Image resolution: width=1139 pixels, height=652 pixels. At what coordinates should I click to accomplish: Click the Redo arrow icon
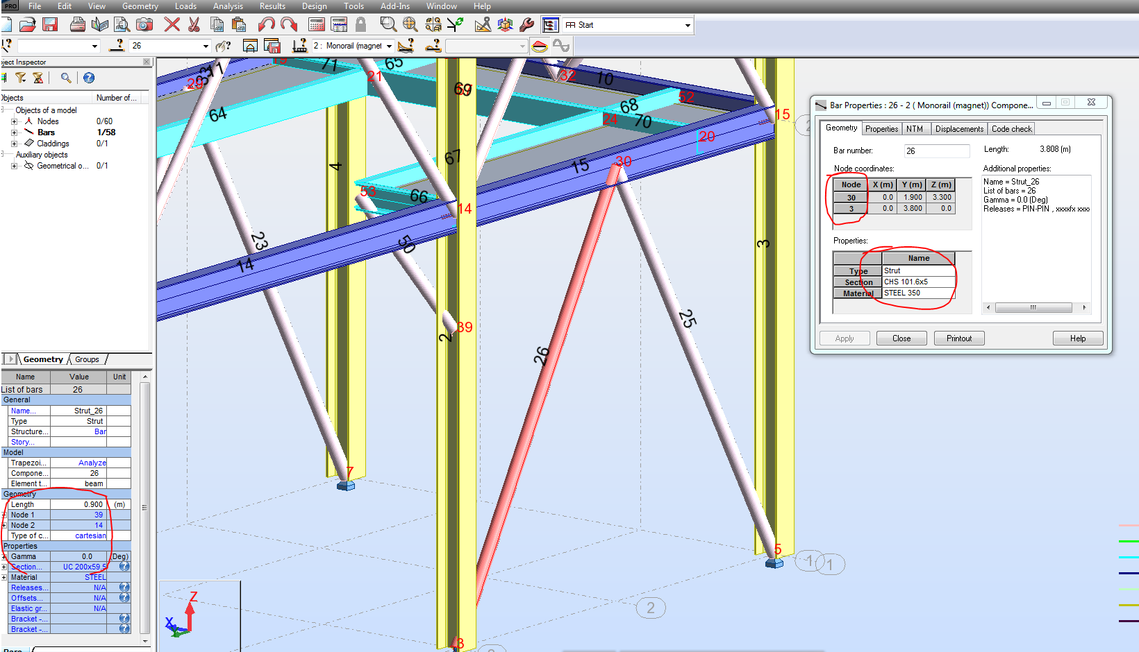(x=289, y=25)
